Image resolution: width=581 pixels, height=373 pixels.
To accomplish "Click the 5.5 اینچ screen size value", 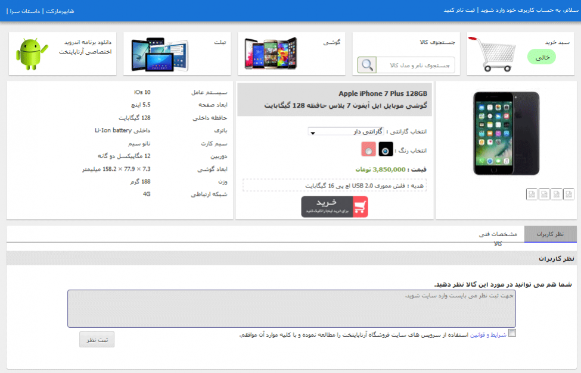I will click(x=141, y=105).
